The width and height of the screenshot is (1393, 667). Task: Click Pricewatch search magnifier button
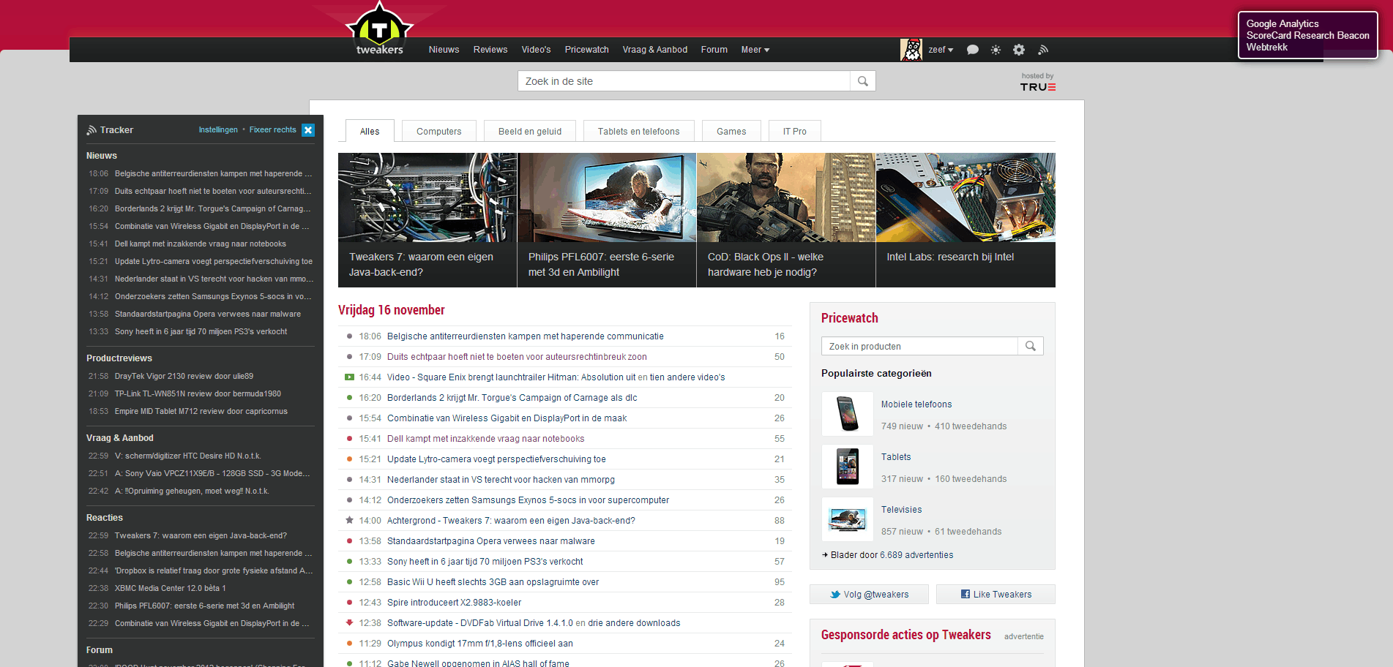pos(1031,346)
